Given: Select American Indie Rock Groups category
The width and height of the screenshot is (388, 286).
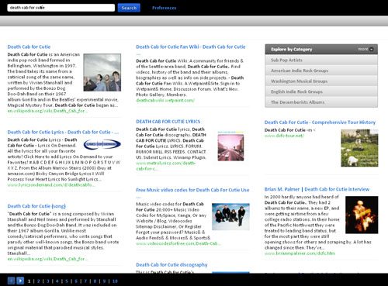Looking at the screenshot, I should pos(321,71).
